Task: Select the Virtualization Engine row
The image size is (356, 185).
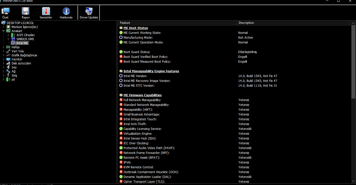Action: point(235,133)
